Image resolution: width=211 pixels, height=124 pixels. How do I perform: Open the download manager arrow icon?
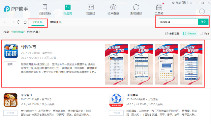pyautogui.click(x=202, y=12)
